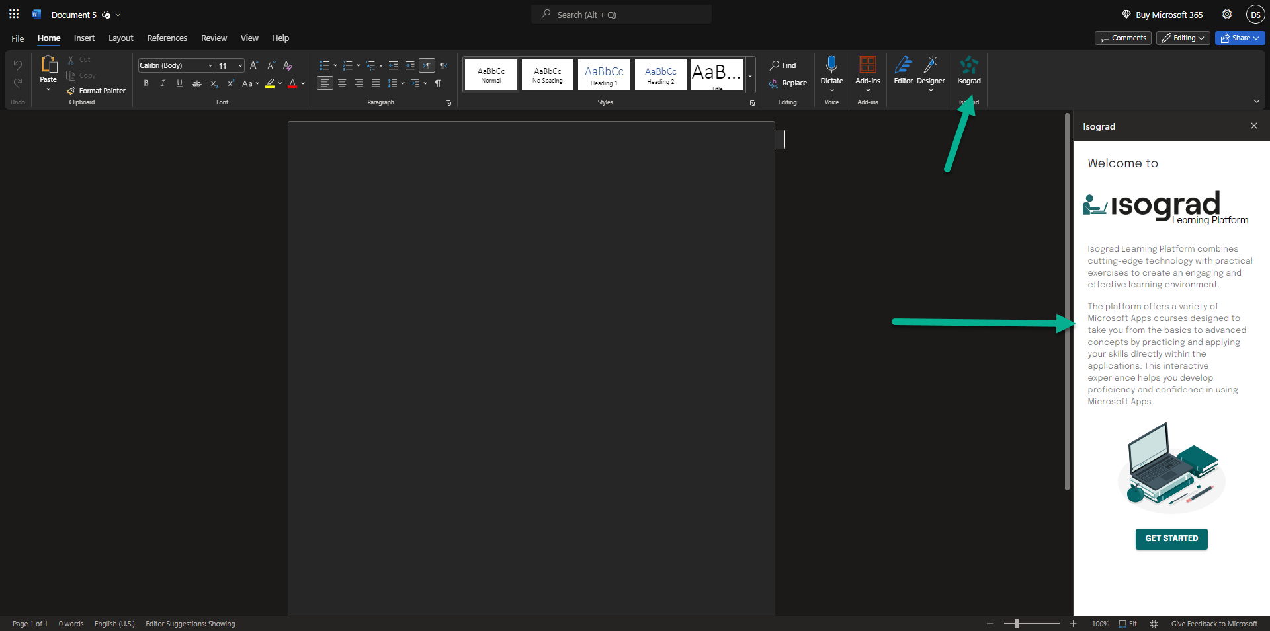The image size is (1270, 631).
Task: Toggle italic formatting
Action: click(x=163, y=83)
